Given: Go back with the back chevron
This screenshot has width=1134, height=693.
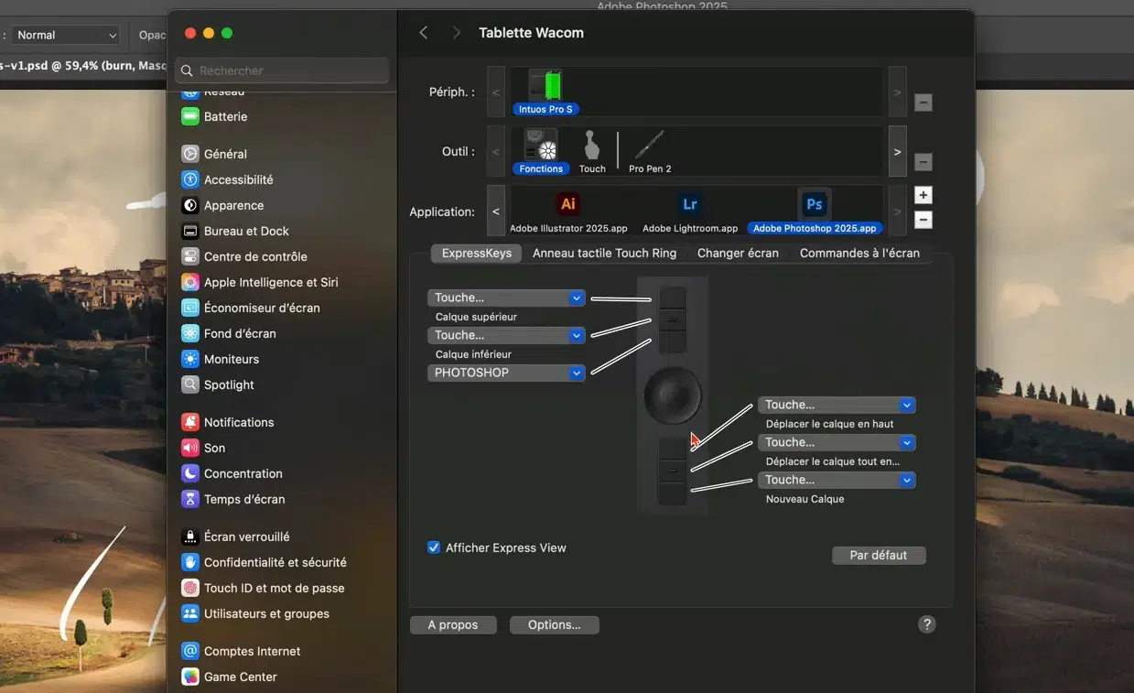Looking at the screenshot, I should pyautogui.click(x=423, y=32).
